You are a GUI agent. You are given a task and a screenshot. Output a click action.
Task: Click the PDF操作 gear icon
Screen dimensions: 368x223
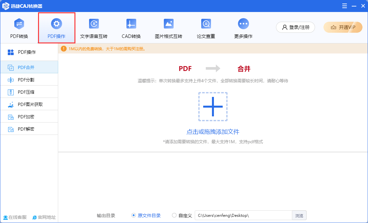[x=57, y=24]
